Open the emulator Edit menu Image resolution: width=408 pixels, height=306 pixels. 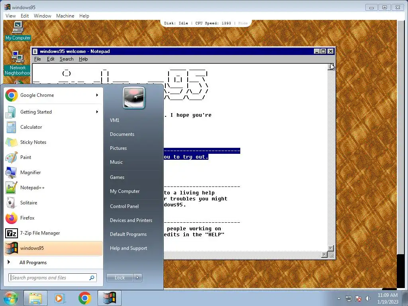coord(25,16)
